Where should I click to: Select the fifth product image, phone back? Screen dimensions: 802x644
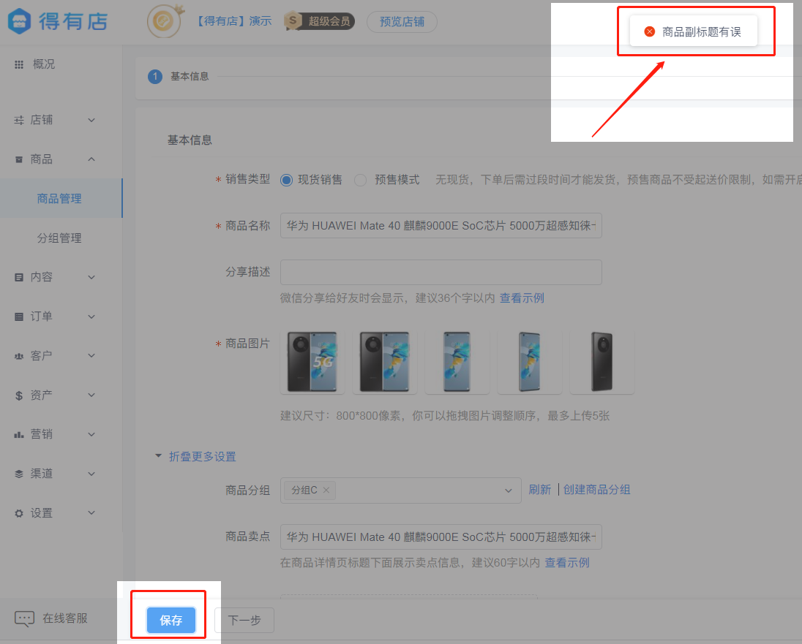click(602, 362)
